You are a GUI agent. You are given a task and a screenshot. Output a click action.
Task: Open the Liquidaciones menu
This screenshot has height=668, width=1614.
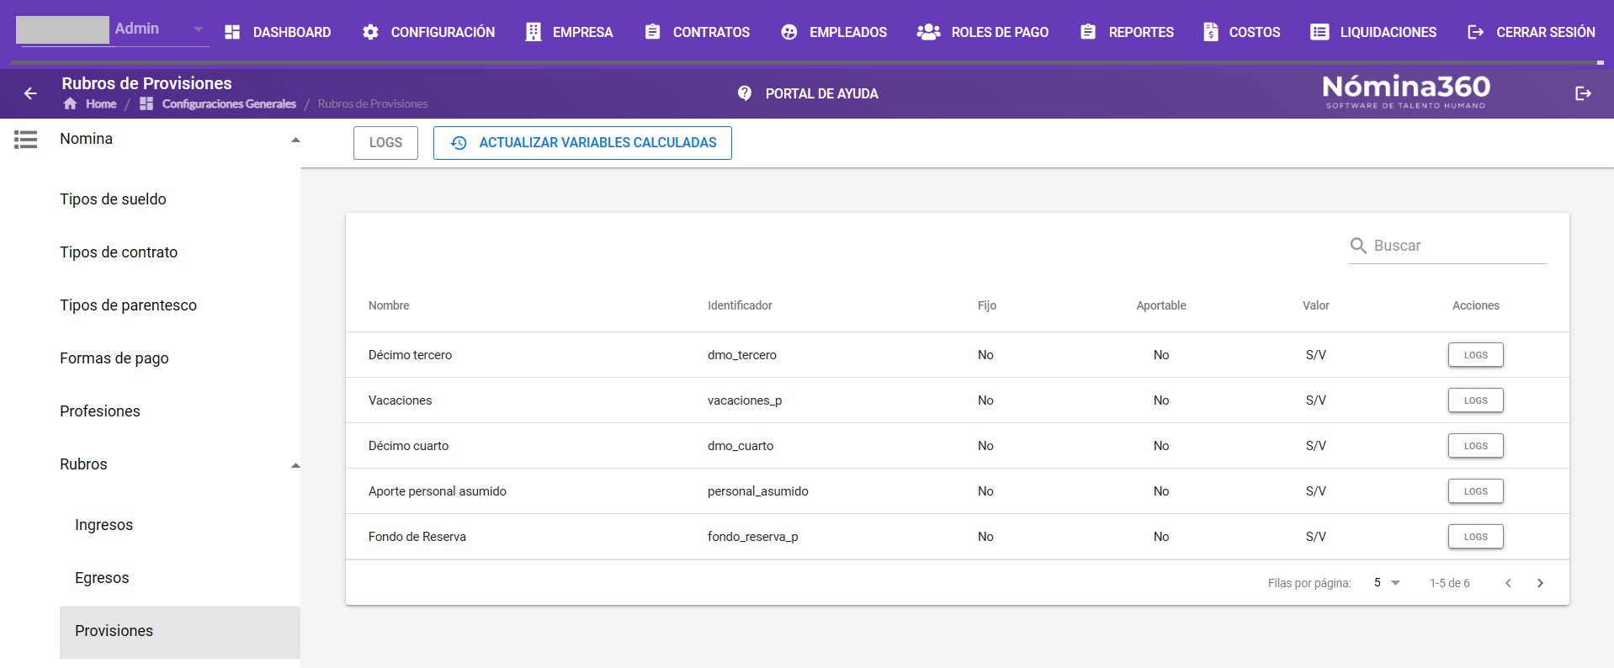tap(1373, 32)
